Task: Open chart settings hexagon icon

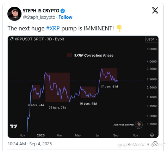Action: tap(152, 135)
